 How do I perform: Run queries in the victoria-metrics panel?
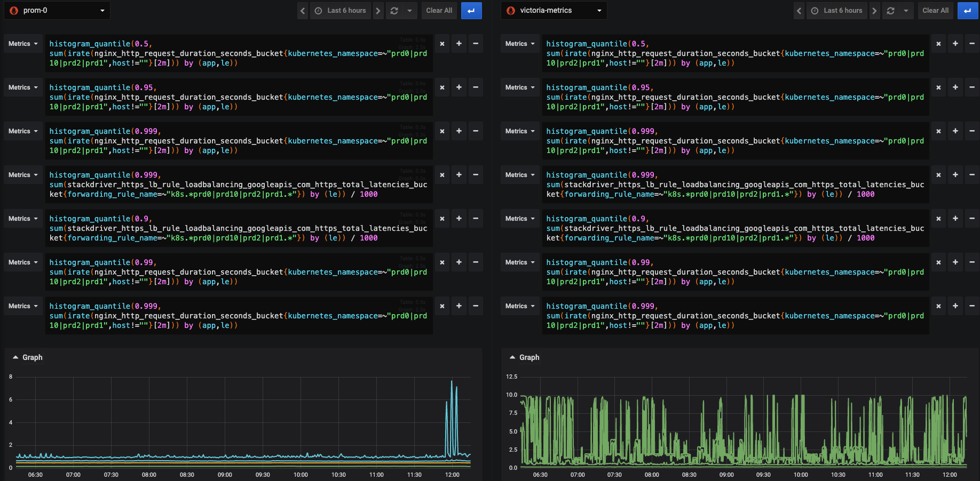(x=968, y=10)
